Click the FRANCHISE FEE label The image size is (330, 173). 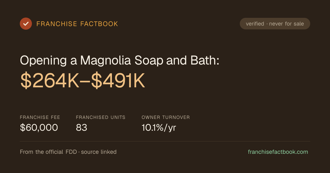(x=40, y=117)
